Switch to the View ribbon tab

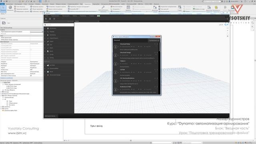coord(81,4)
